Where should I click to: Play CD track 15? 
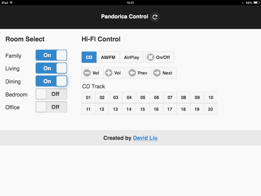[142, 109]
